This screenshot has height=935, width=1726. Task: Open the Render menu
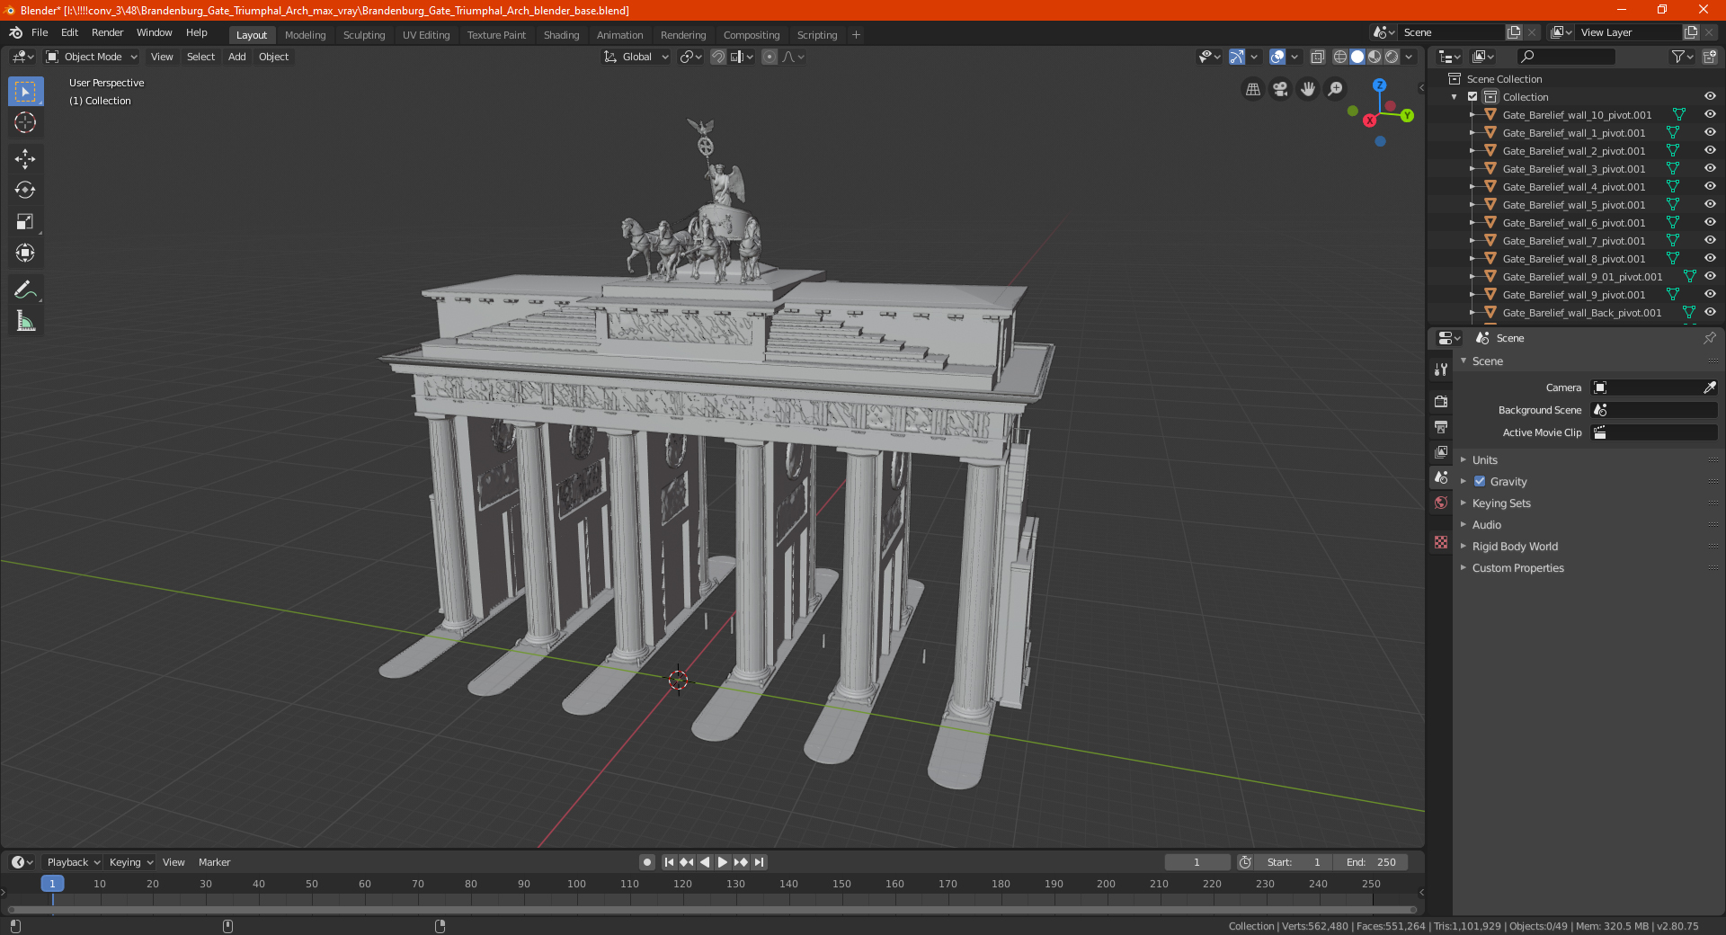107,32
